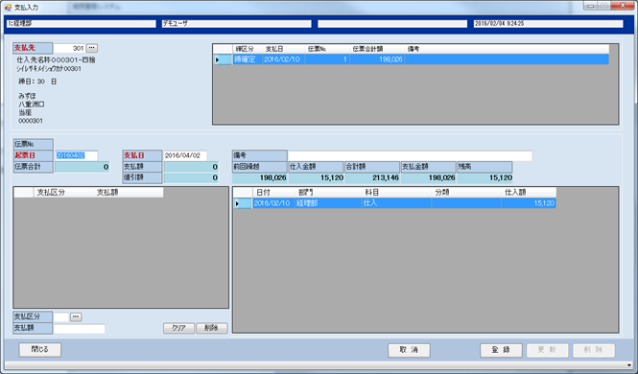
Task: Click the 取消 button
Action: coord(409,350)
